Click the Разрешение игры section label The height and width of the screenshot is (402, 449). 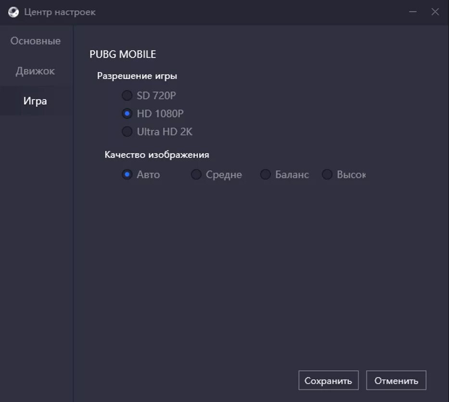137,75
